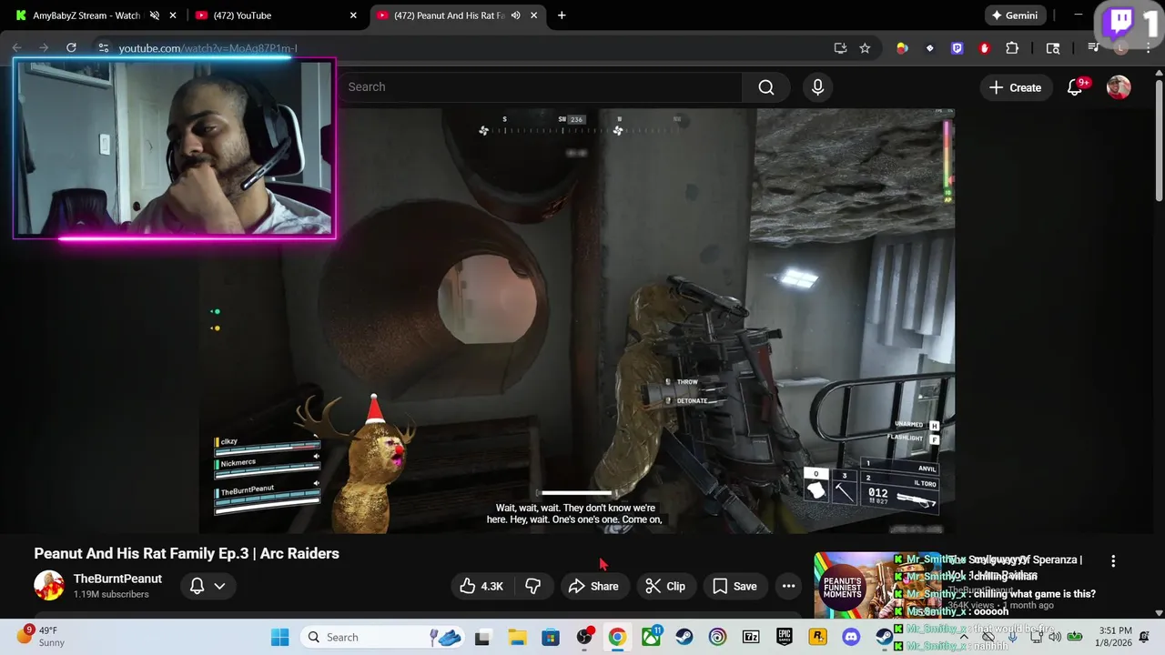The image size is (1165, 655).
Task: Reload the current page
Action: [x=71, y=48]
